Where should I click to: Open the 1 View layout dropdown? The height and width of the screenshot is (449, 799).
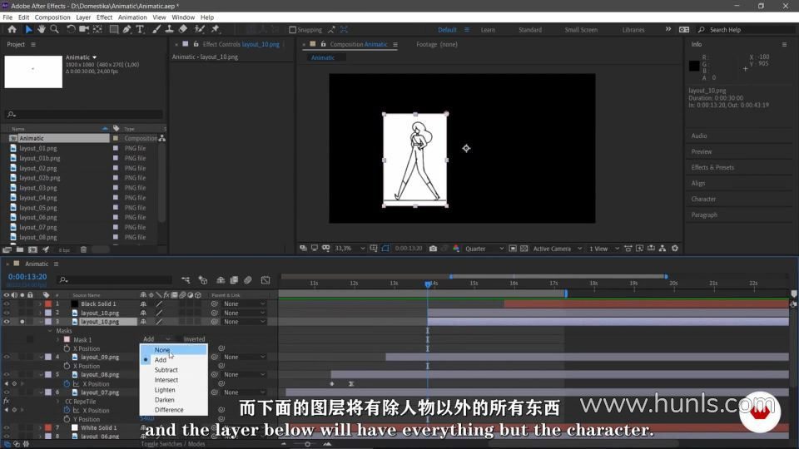pyautogui.click(x=604, y=249)
